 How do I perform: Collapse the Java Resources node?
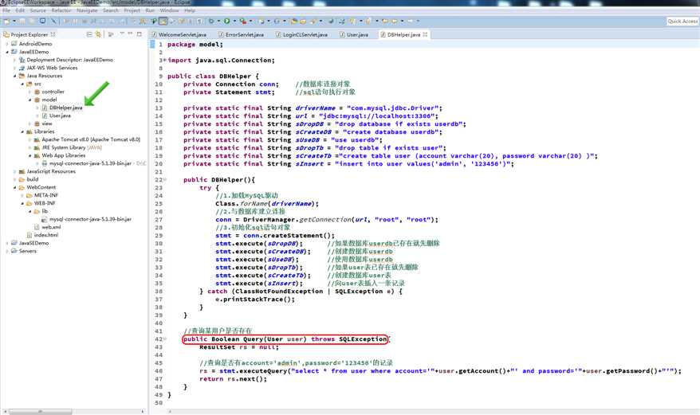[14, 76]
